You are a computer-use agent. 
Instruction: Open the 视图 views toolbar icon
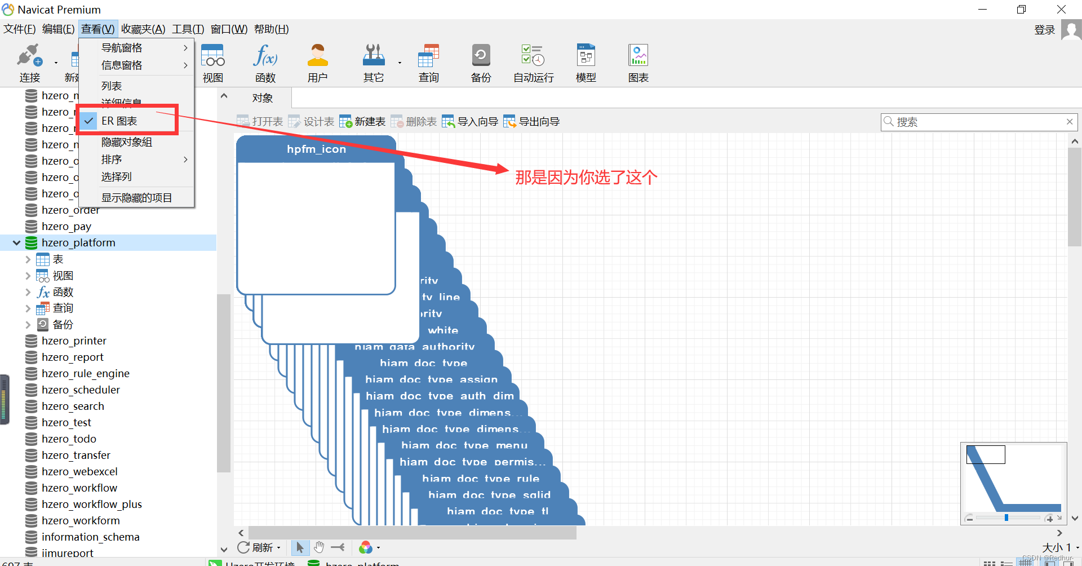coord(213,63)
